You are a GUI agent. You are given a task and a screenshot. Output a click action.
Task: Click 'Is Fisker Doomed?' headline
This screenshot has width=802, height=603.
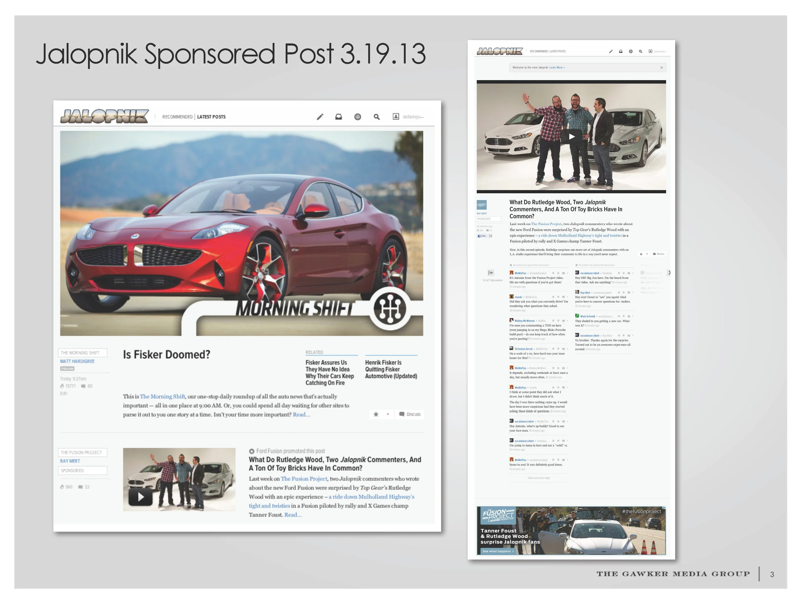point(166,355)
